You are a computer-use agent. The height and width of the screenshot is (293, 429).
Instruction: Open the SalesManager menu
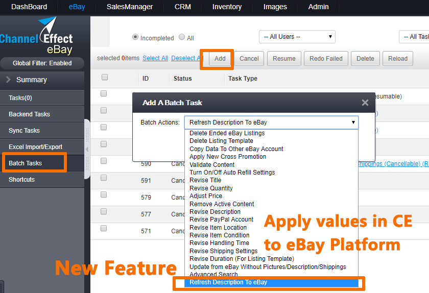tap(130, 7)
